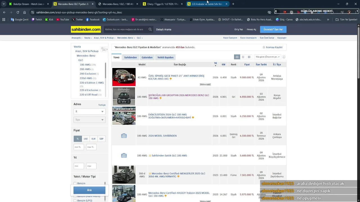This screenshot has width=360, height=202.
Task: Click the camera placeholder of Sahibinden Satılık GLC
Action: (124, 155)
